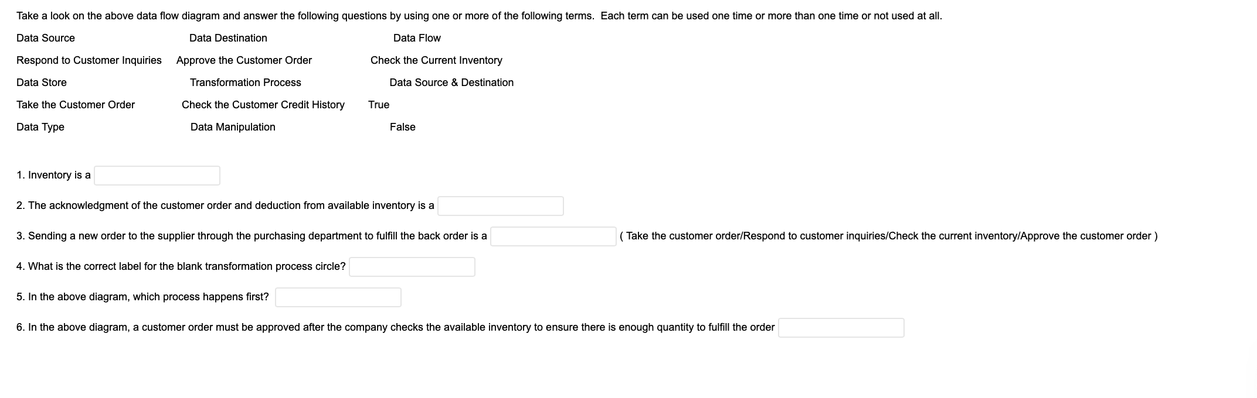1257x398 pixels.
Task: Click the answer box after acknowledgment question 2
Action: (500, 206)
